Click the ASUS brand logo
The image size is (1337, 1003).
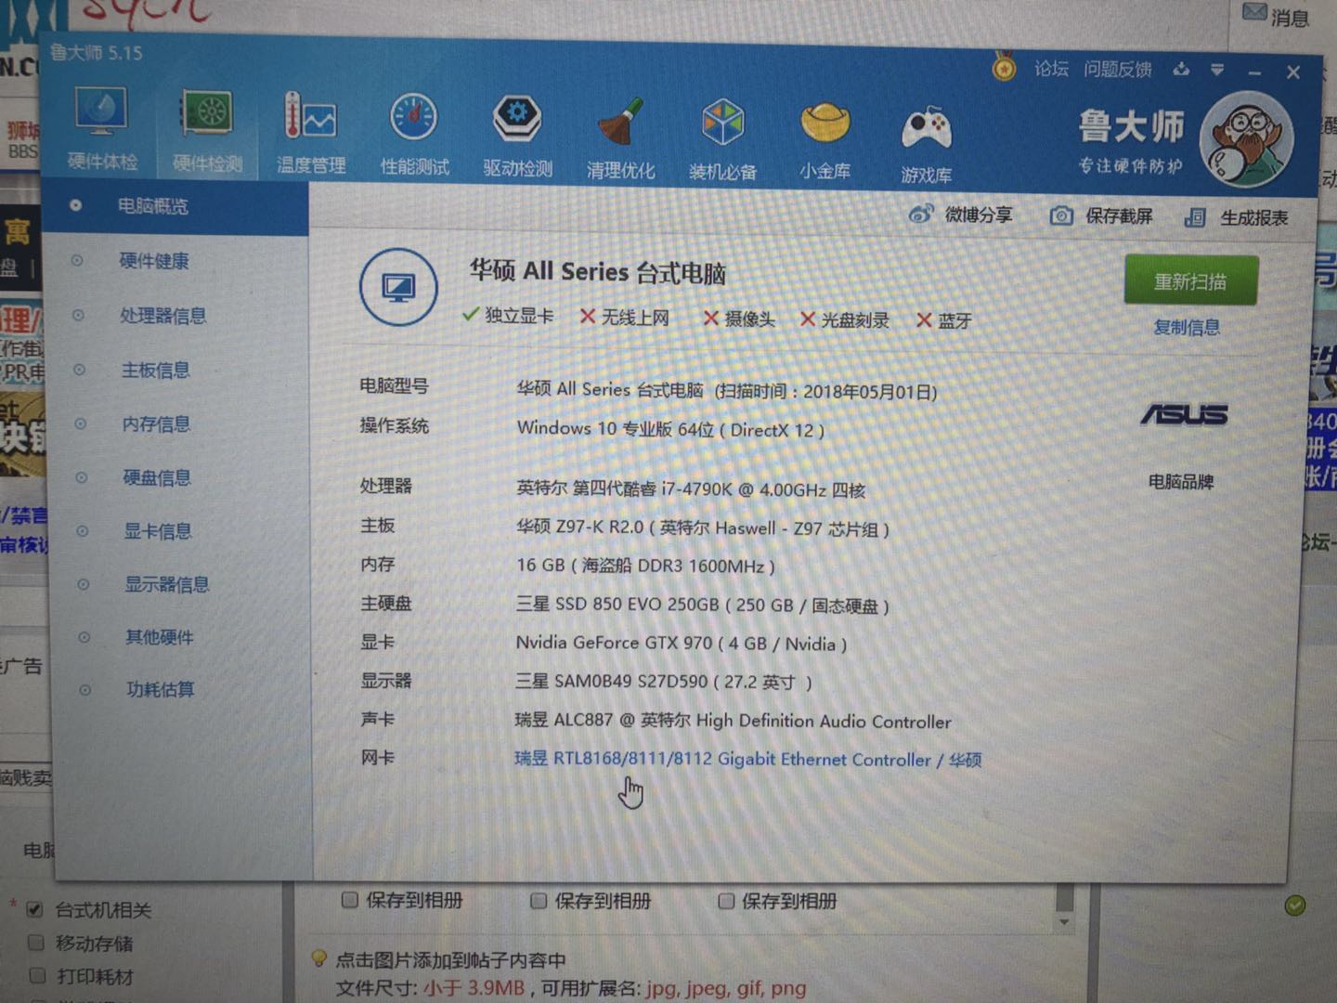(1184, 414)
